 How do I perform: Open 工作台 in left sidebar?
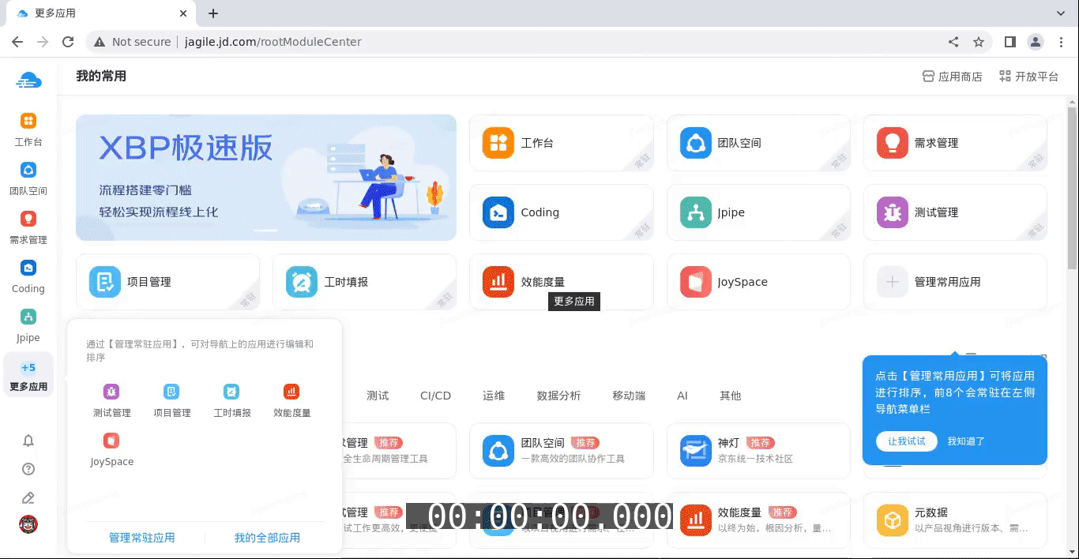pos(28,130)
